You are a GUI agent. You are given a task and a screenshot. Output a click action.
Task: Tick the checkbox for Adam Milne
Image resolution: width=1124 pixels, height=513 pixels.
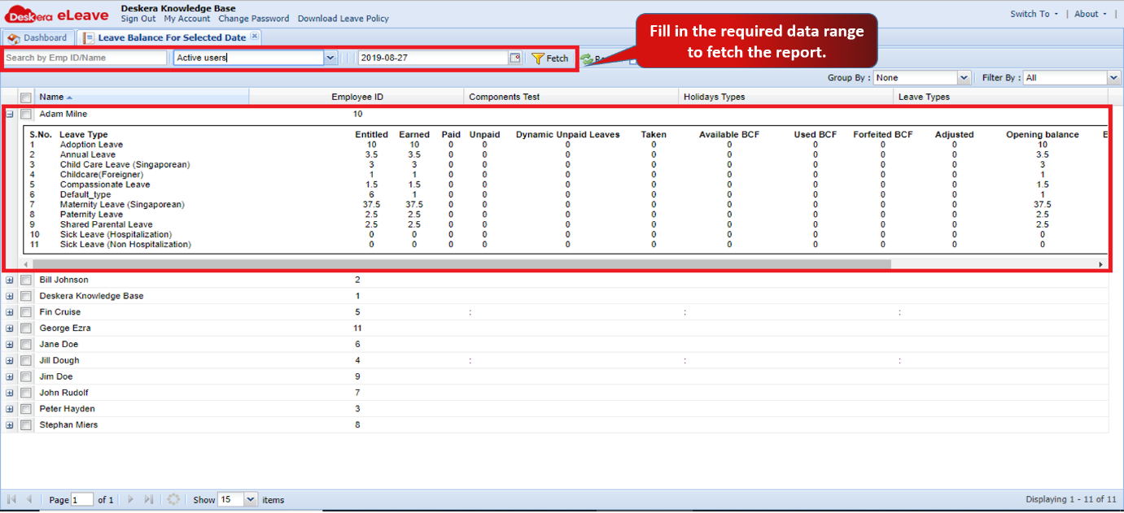pos(26,115)
